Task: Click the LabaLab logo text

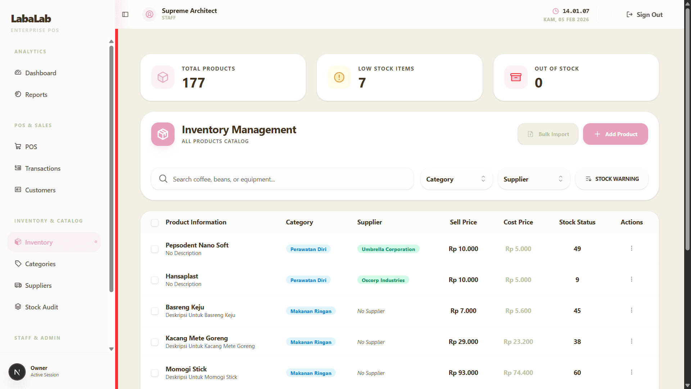Action: coord(31,19)
